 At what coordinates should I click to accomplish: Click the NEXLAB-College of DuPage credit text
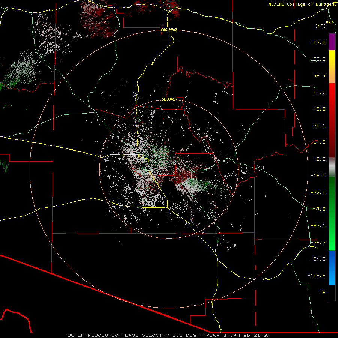(x=302, y=4)
